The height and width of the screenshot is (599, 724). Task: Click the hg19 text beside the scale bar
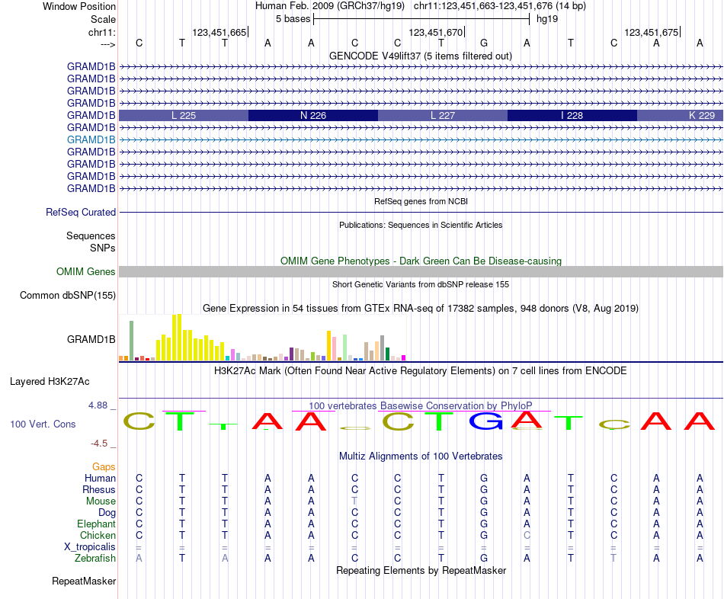547,19
